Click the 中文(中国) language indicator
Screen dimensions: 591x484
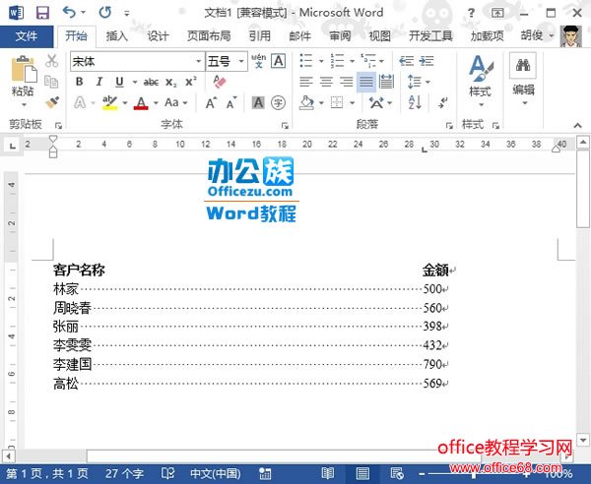coord(216,473)
